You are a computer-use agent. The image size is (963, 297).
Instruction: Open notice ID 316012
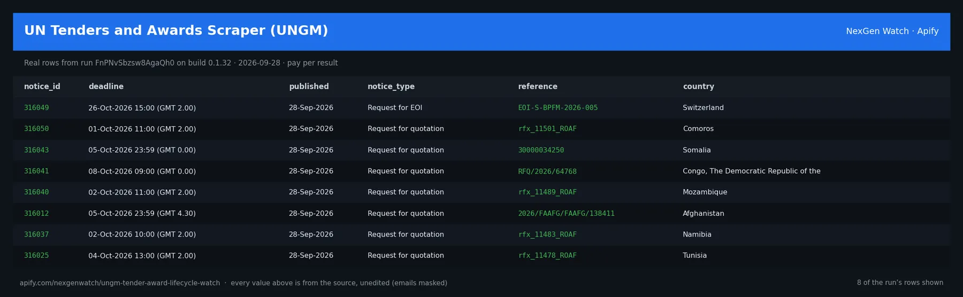click(36, 213)
